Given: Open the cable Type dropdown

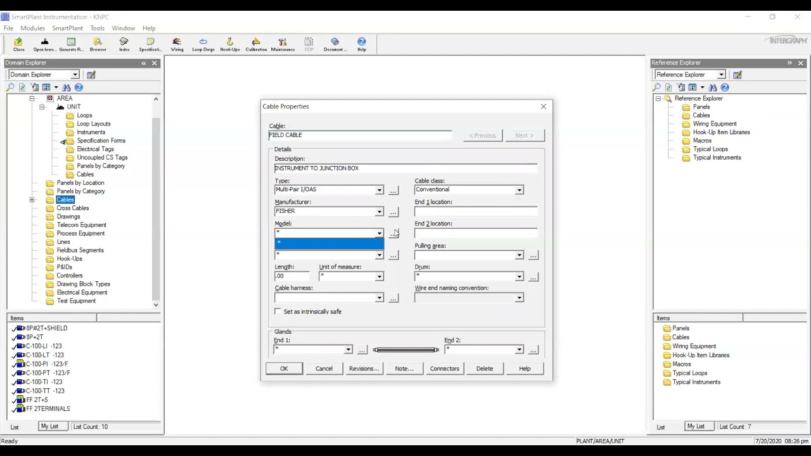Looking at the screenshot, I should point(379,190).
